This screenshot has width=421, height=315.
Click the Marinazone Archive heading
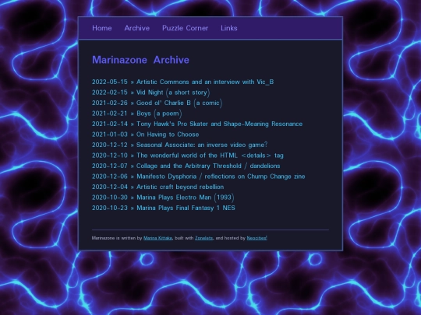[x=140, y=60]
